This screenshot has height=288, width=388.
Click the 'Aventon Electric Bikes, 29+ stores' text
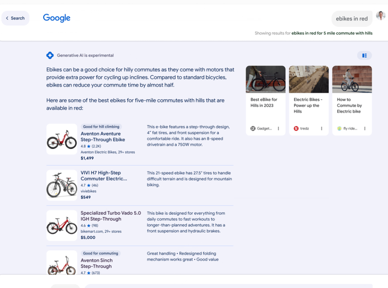click(107, 152)
